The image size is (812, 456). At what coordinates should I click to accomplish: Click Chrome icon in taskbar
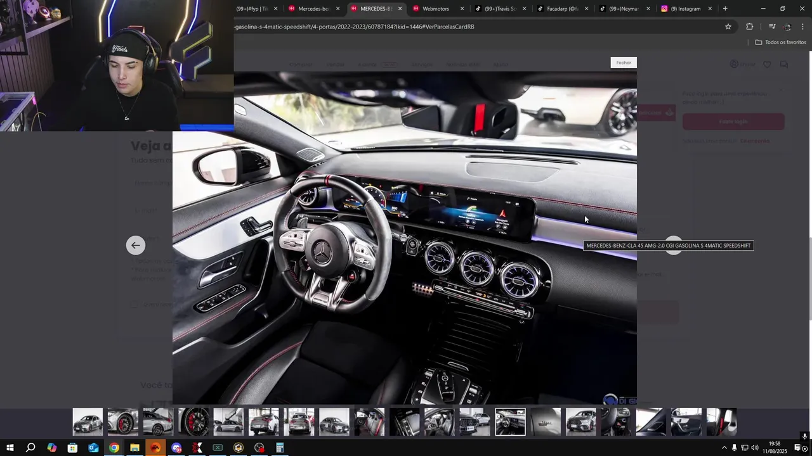pos(114,448)
